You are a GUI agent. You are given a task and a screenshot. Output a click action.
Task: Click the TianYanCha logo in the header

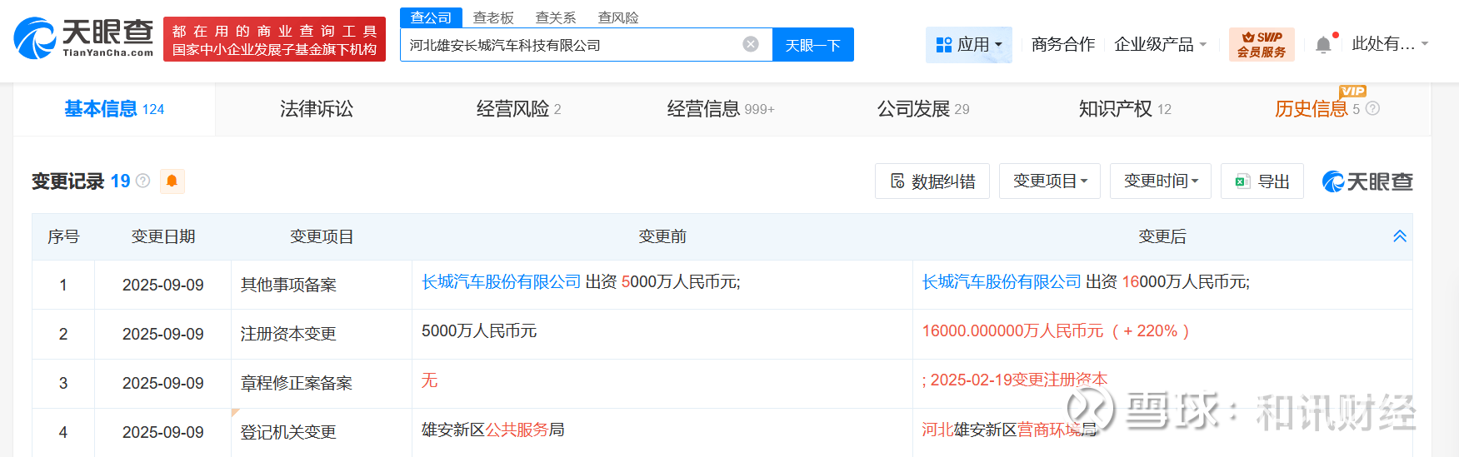(x=84, y=38)
